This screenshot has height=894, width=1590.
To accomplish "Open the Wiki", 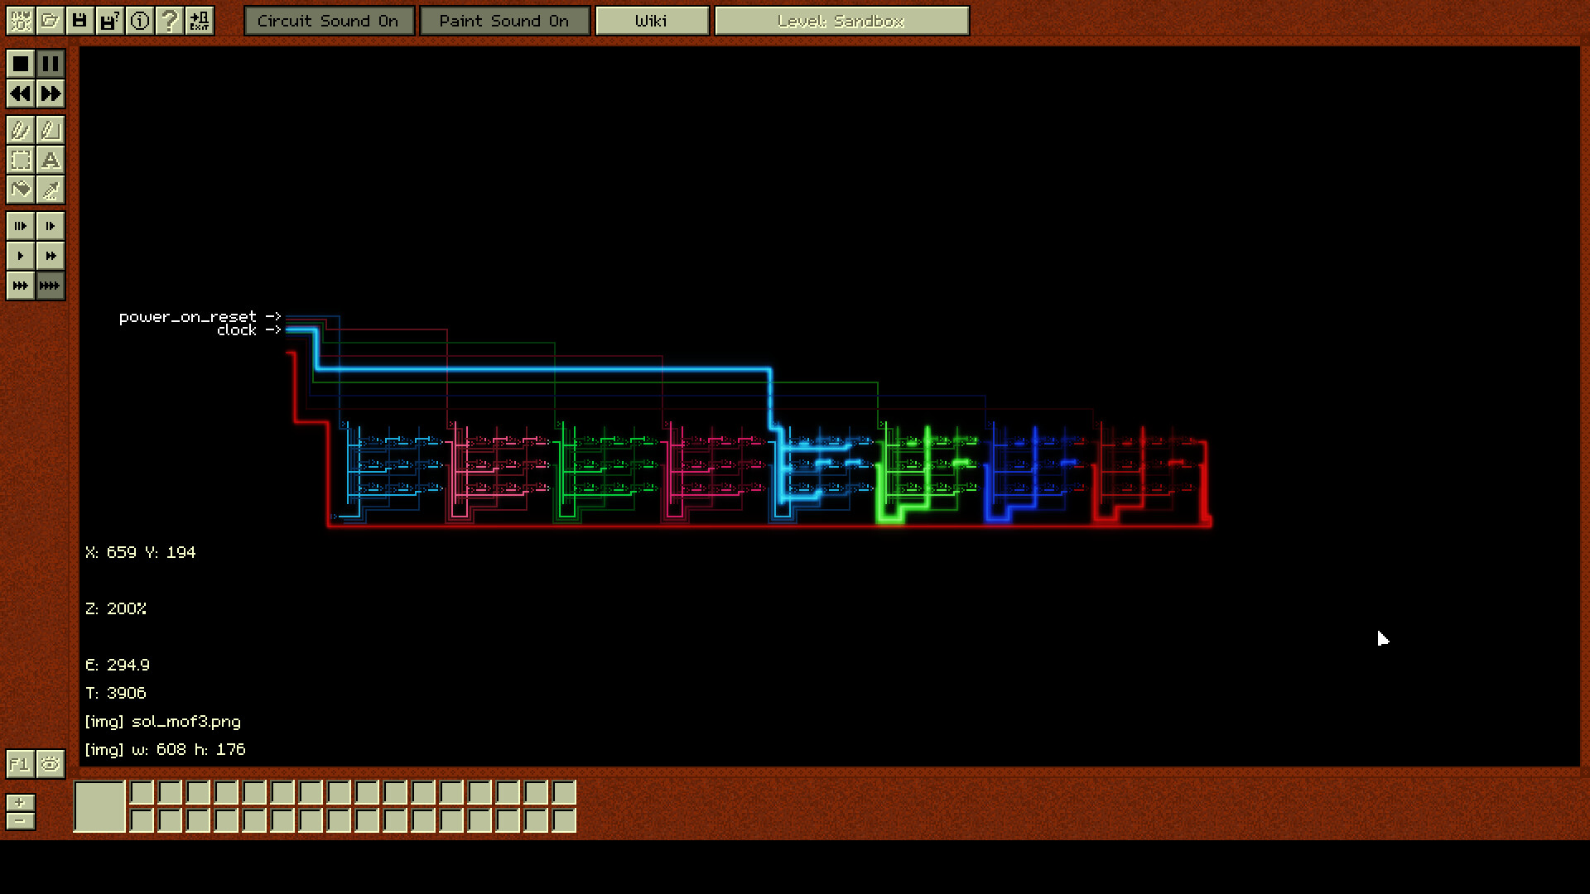I will coord(652,21).
